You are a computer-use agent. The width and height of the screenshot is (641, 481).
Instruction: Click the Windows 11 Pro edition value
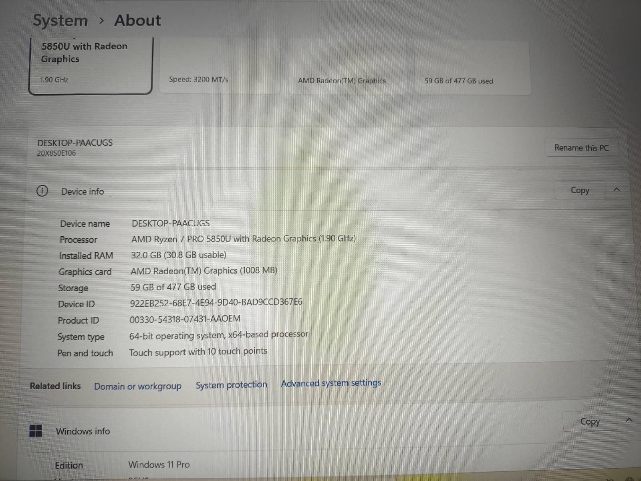tap(159, 464)
